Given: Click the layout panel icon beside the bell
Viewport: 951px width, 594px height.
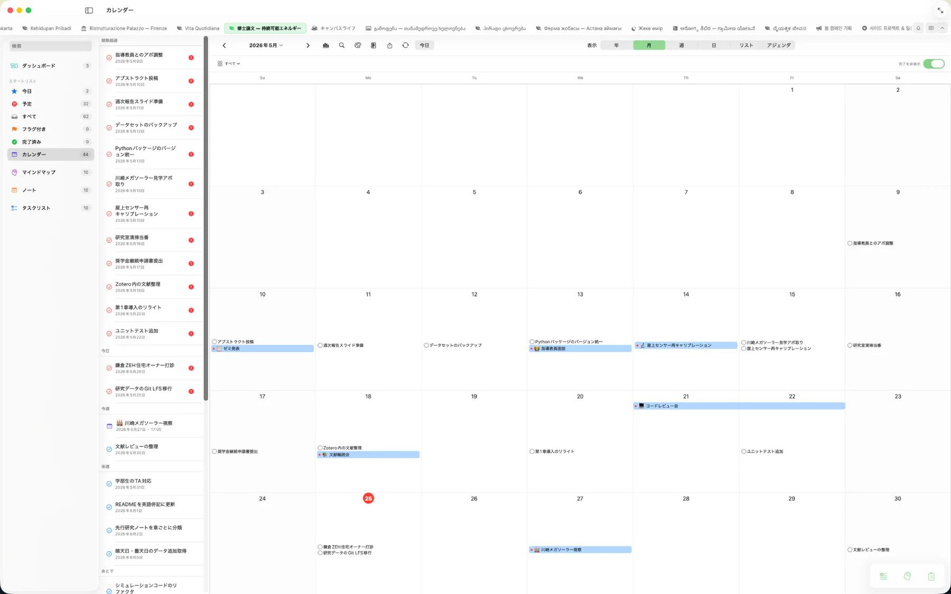Looking at the screenshot, I should pyautogui.click(x=931, y=28).
